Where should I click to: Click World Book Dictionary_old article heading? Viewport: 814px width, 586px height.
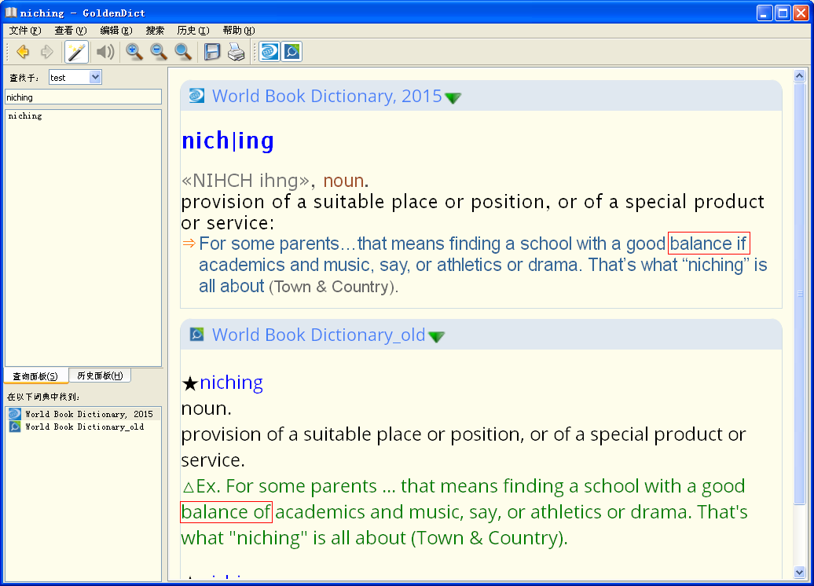tap(319, 335)
